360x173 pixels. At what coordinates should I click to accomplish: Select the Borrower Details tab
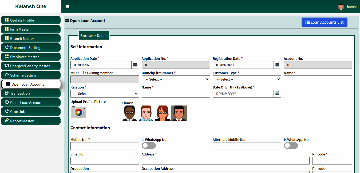pos(94,36)
